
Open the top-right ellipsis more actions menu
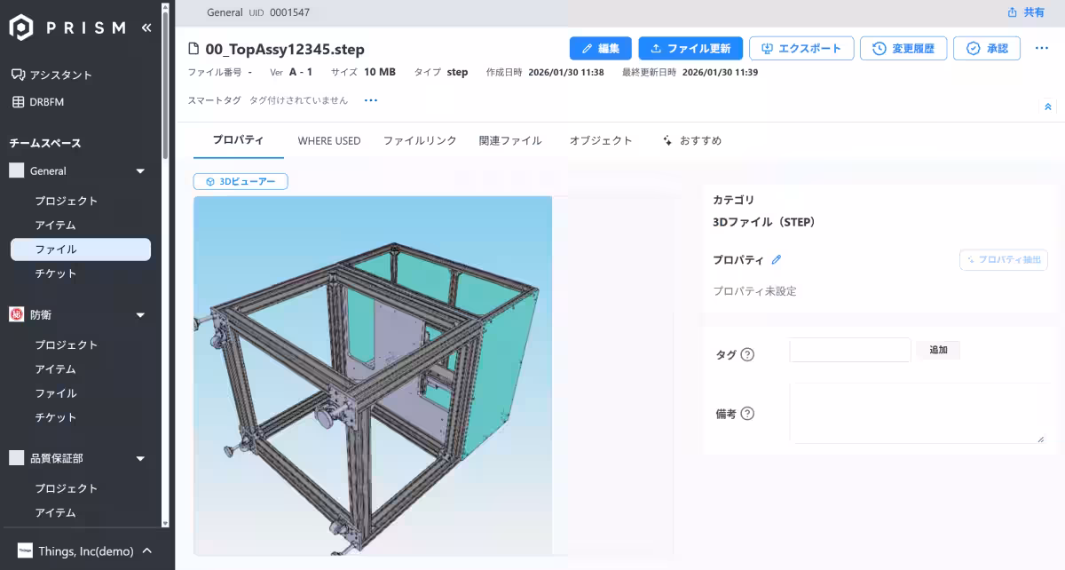click(1041, 49)
